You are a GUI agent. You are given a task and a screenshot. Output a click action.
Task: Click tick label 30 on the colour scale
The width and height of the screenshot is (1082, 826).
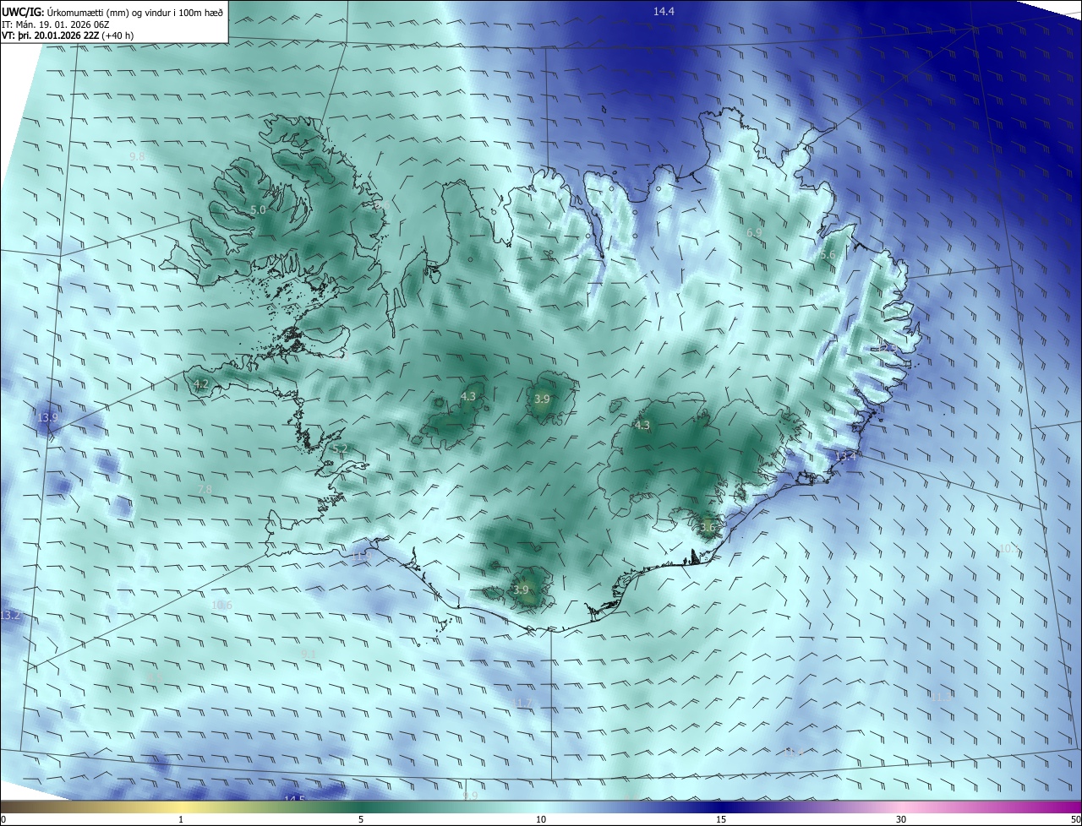pos(901,819)
